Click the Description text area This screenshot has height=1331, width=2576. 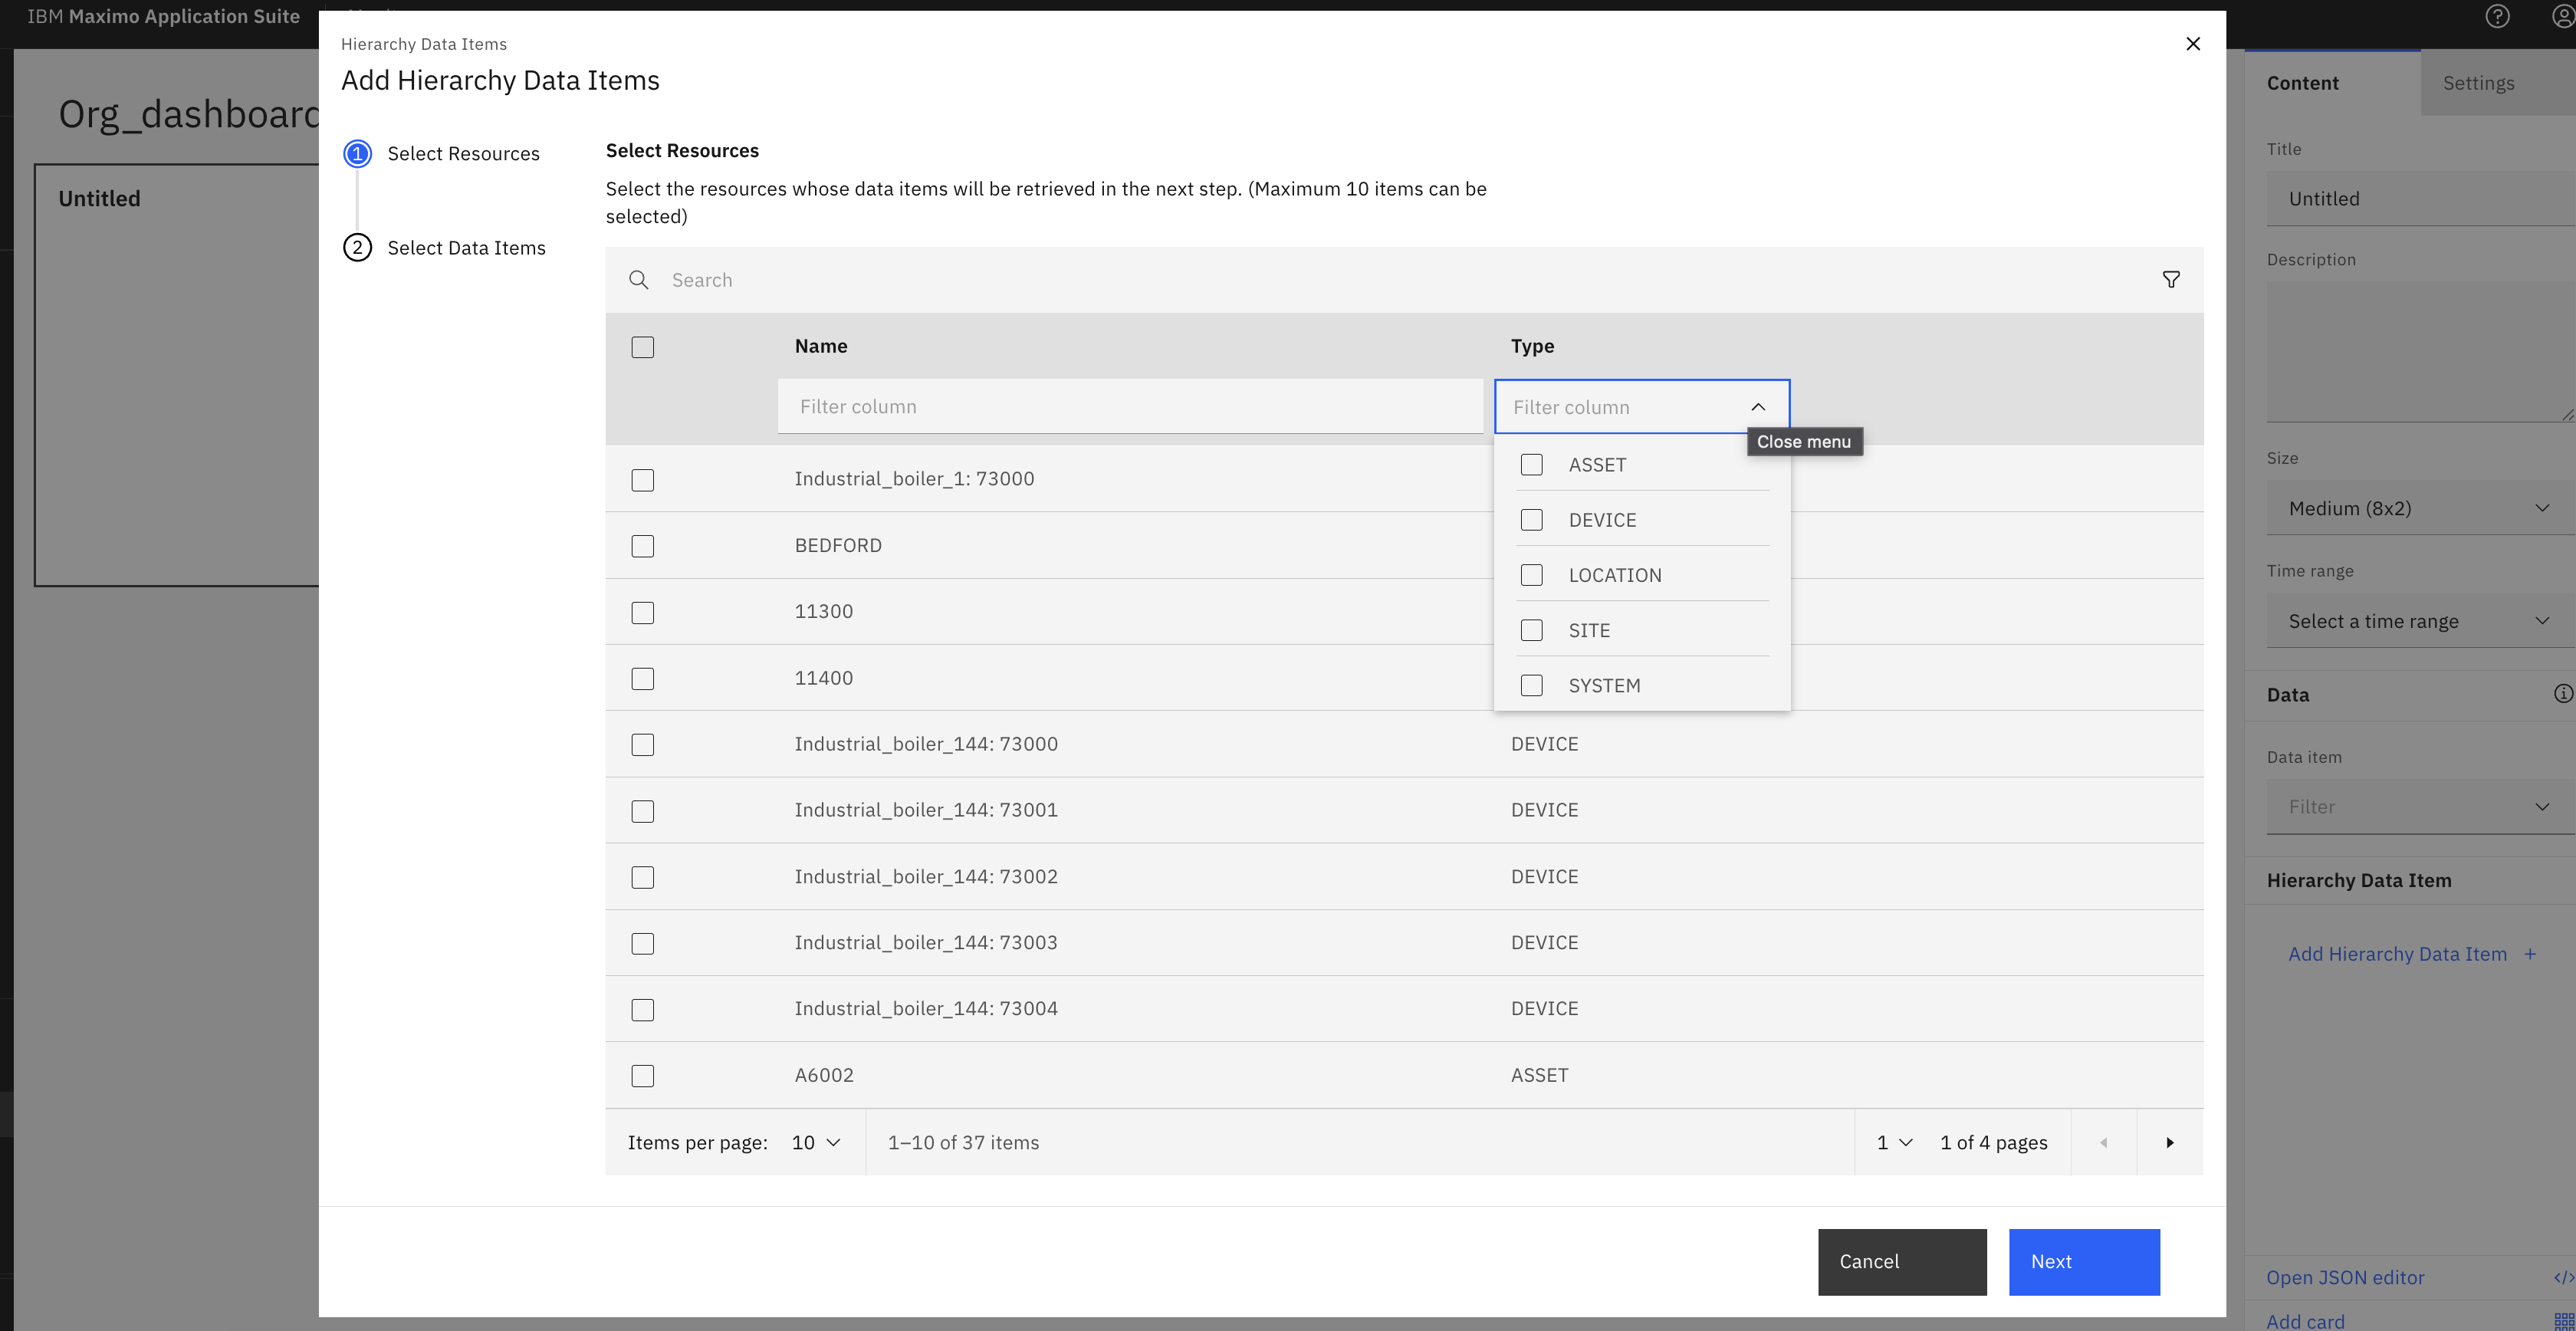(x=2420, y=352)
